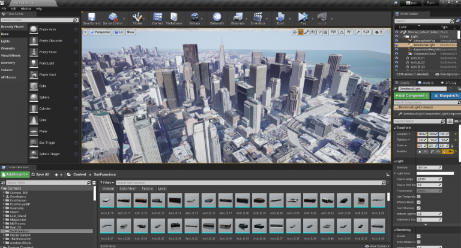
Task: Open the viewport options dropdown arrow
Action: tap(85, 32)
